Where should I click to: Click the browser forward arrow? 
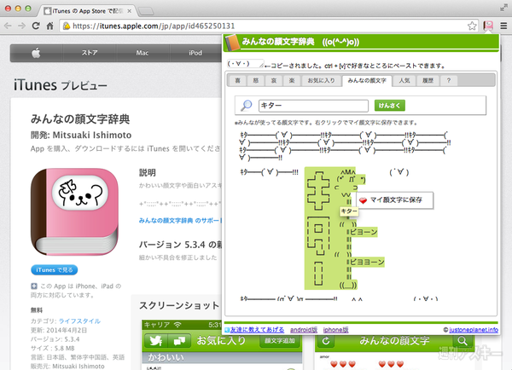pyautogui.click(x=21, y=26)
